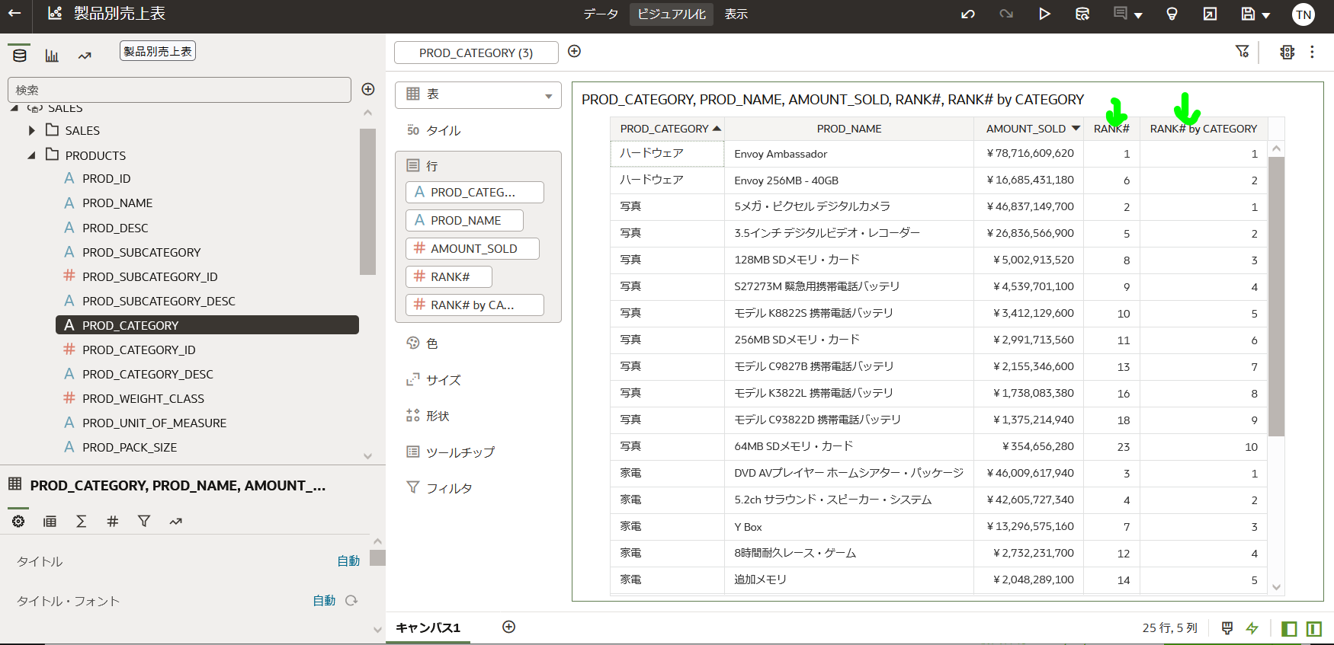Click the undo icon
Viewport: 1334px width, 645px height.
point(968,14)
